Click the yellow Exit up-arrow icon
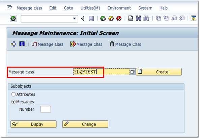Viewport: 199px width, 138px height. pyautogui.click(x=111, y=19)
